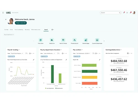Click the $461,550.46 amount
The width and height of the screenshot is (138, 103).
click(119, 70)
